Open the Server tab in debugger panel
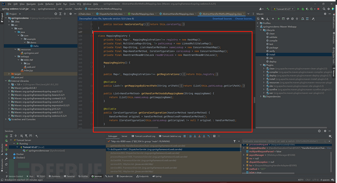 pos(124,136)
